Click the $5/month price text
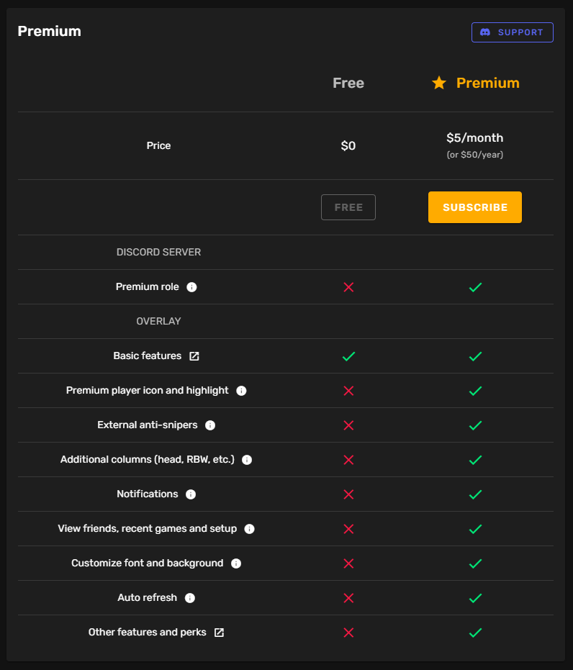Viewport: 573px width, 670px height. [474, 137]
